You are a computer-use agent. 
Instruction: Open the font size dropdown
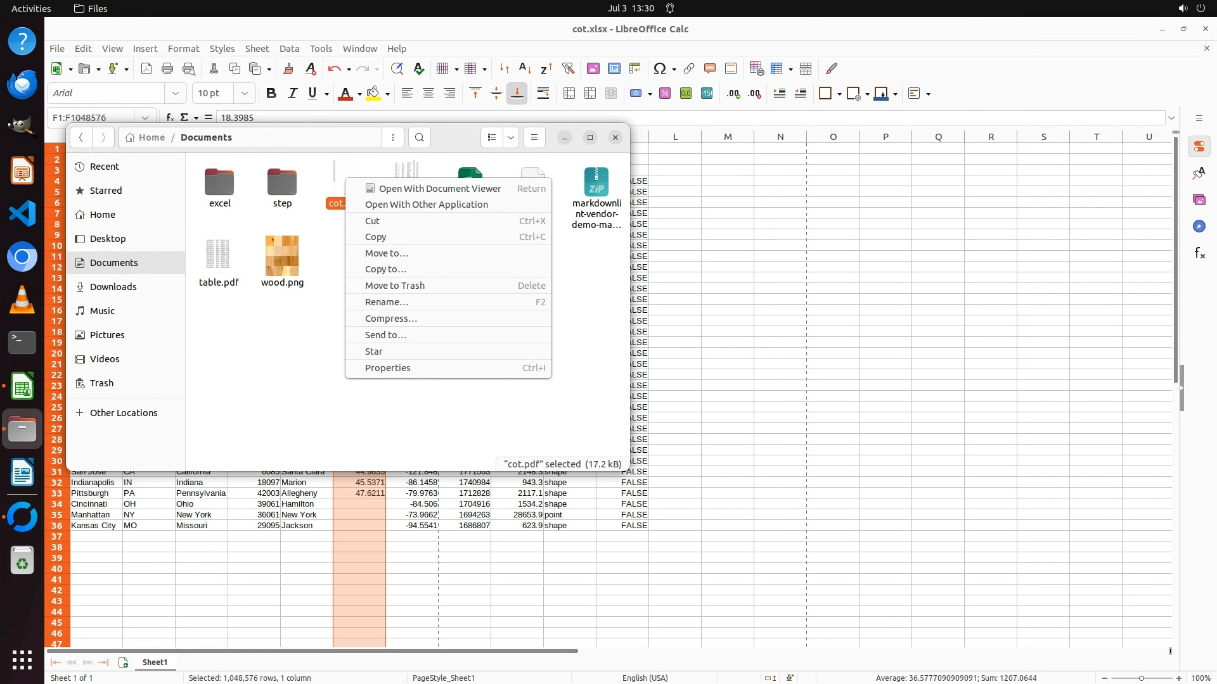pos(245,94)
